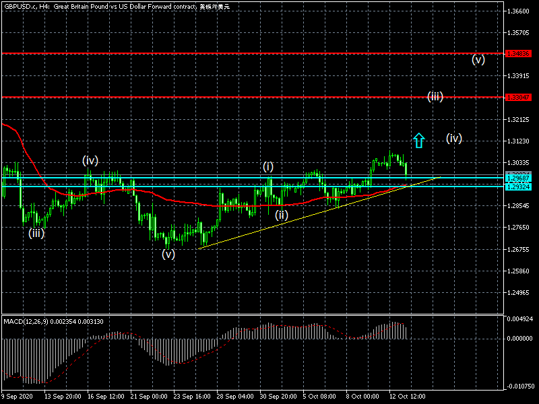The width and height of the screenshot is (539, 404).
Task: Click the 1.28545 price scale value
Action: [x=518, y=206]
